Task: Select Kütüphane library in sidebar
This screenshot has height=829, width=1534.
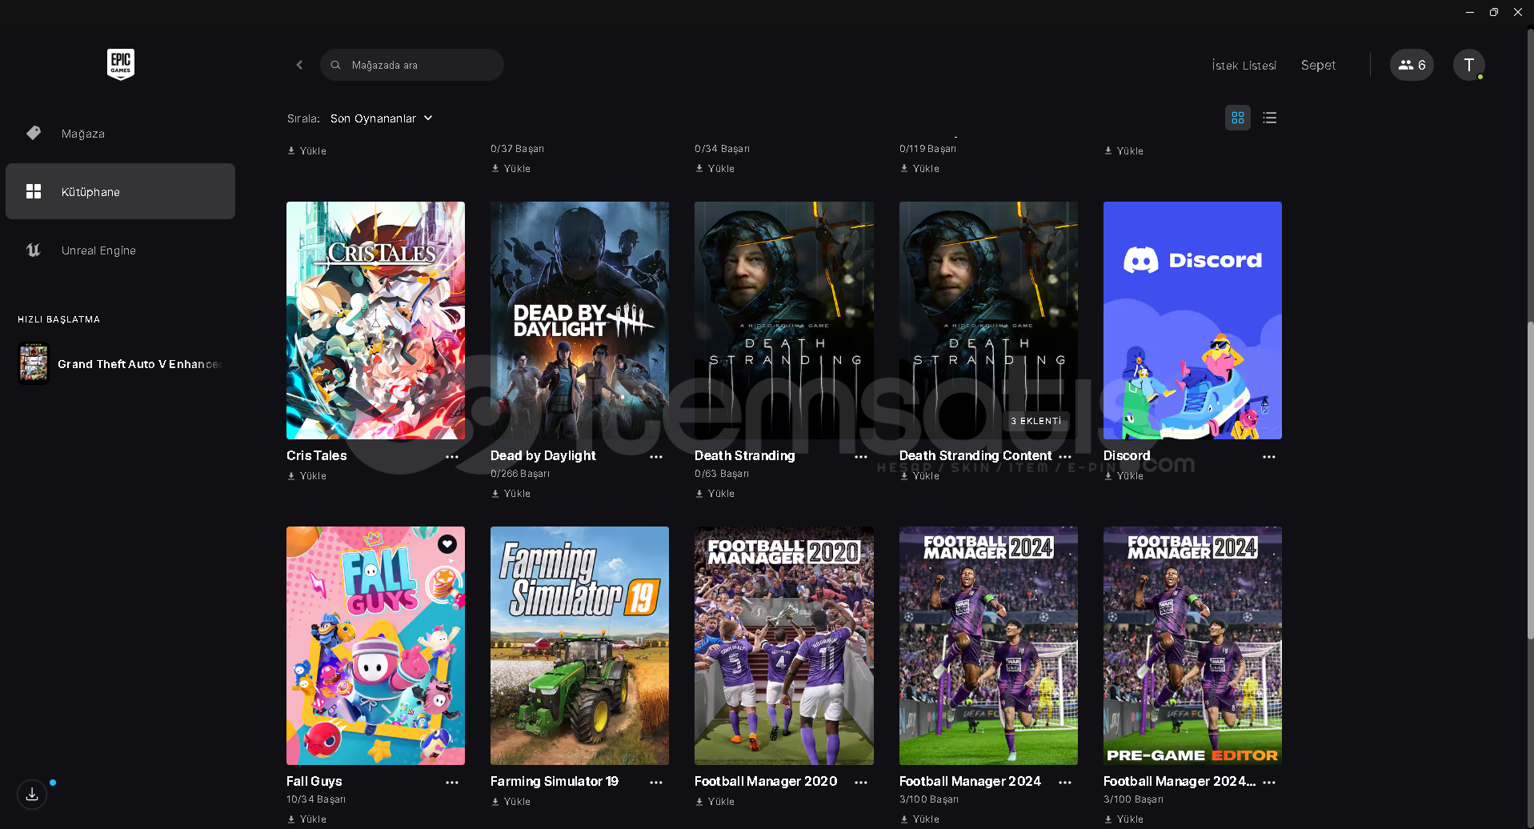Action: pyautogui.click(x=120, y=191)
